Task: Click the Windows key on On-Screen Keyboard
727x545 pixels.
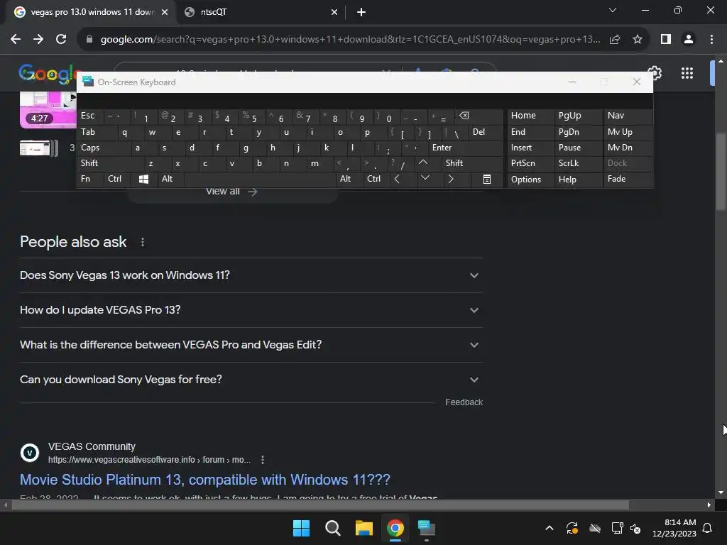Action: point(143,179)
